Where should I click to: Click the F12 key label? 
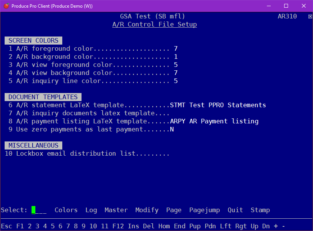118,226
